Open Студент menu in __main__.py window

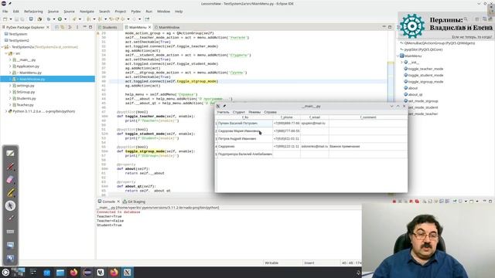pyautogui.click(x=239, y=112)
